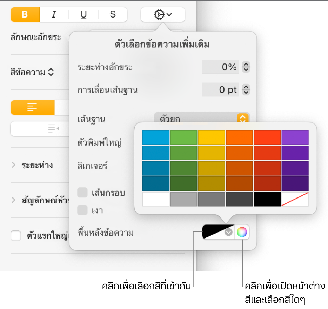
Task: Click the การเลื่อนเส้นฐาน 0 pt field
Action: (x=220, y=89)
